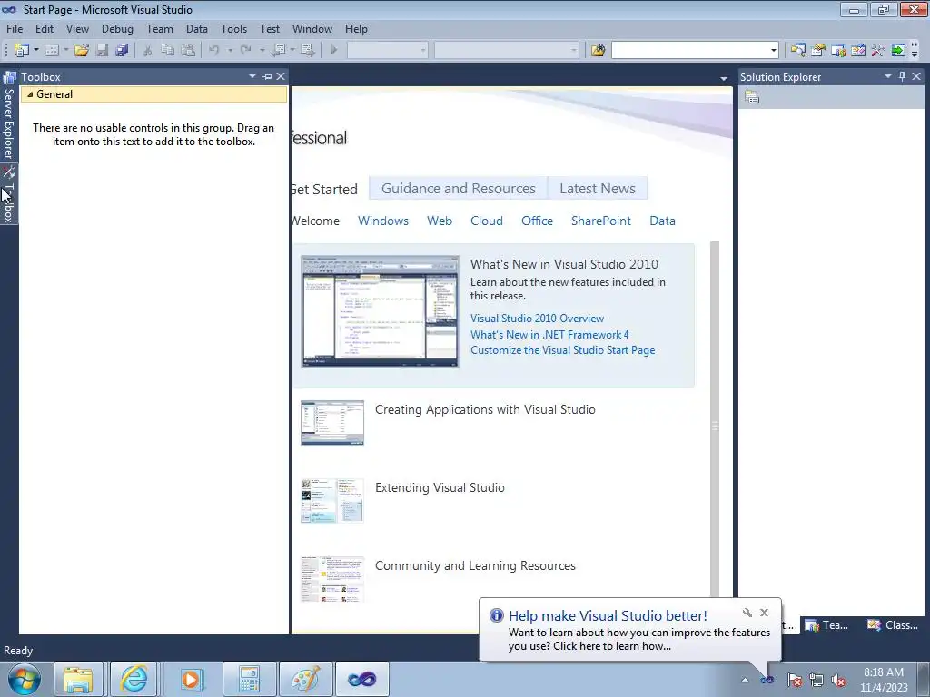The width and height of the screenshot is (930, 697).
Task: Open the Undo history dropdown arrow
Action: (230, 51)
